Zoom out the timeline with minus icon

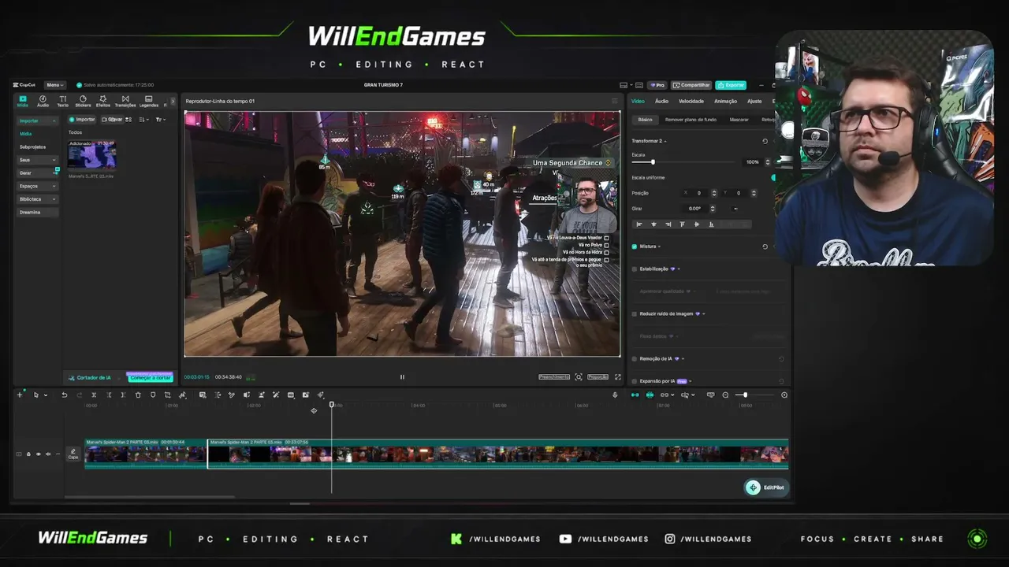pos(725,395)
